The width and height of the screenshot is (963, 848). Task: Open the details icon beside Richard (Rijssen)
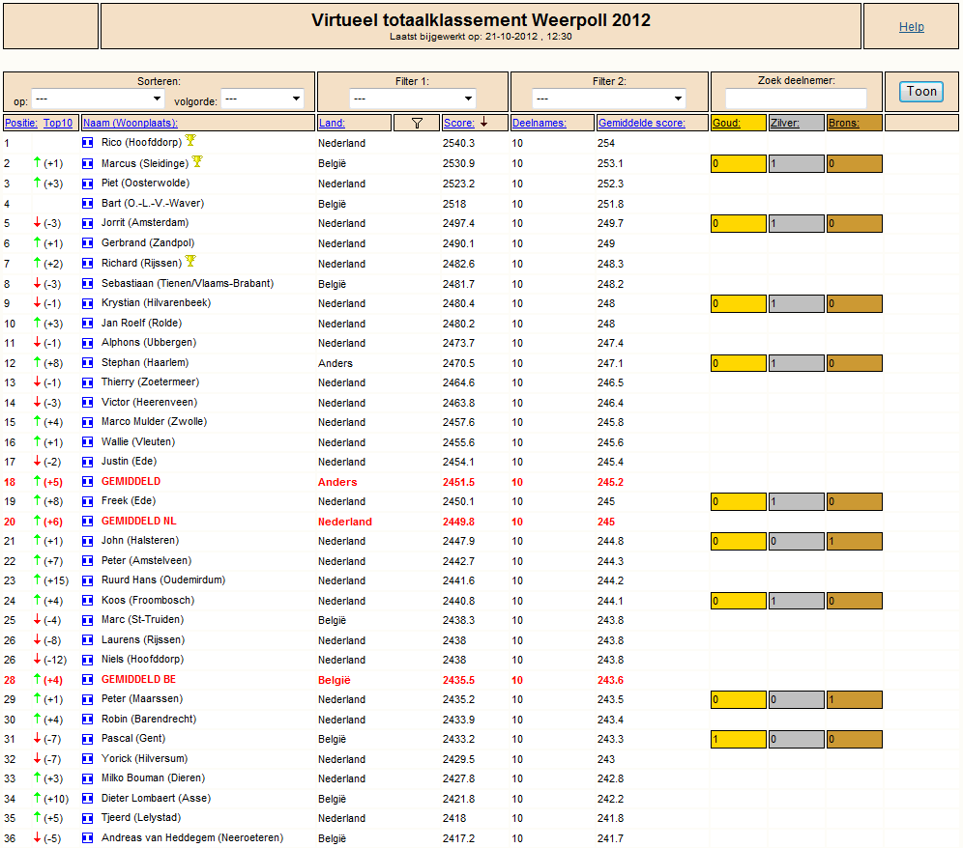(87, 264)
